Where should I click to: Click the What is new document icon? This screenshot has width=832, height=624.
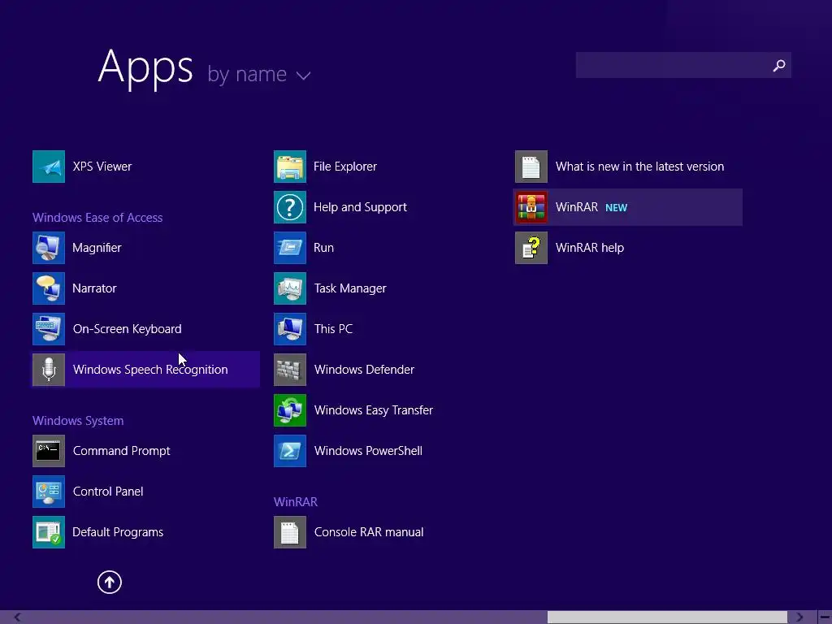(531, 167)
